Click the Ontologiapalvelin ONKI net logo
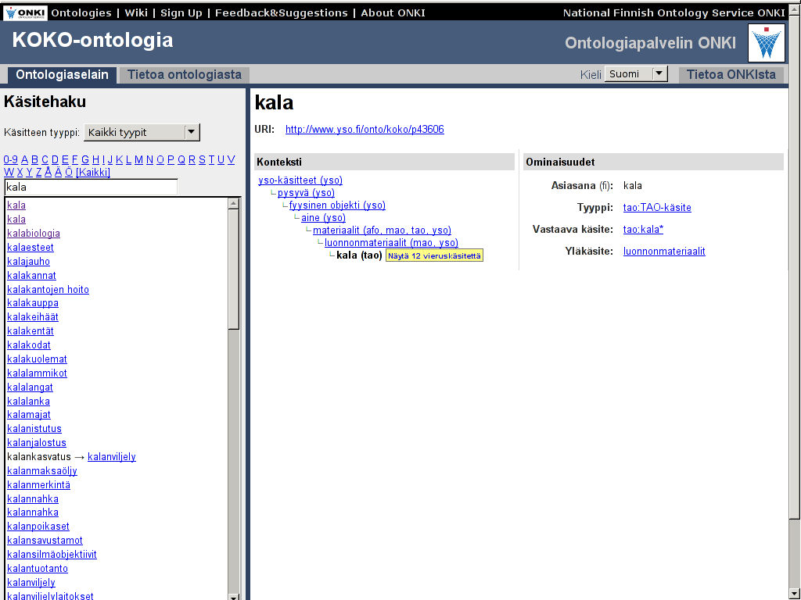Viewport: 801px width, 600px height. (767, 43)
